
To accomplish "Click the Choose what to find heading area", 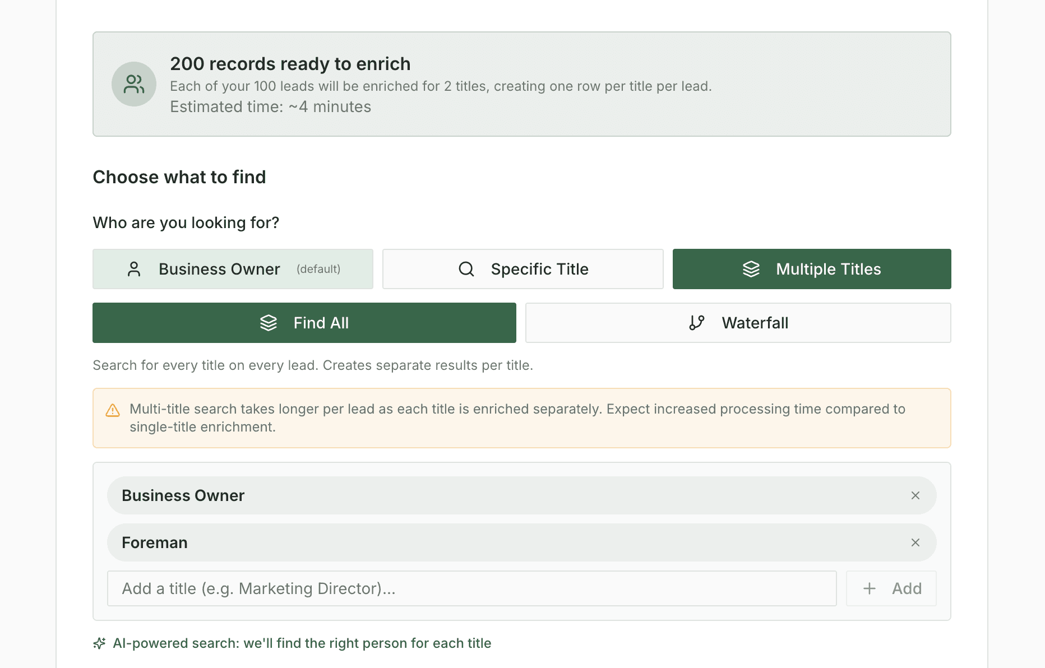I will point(179,177).
